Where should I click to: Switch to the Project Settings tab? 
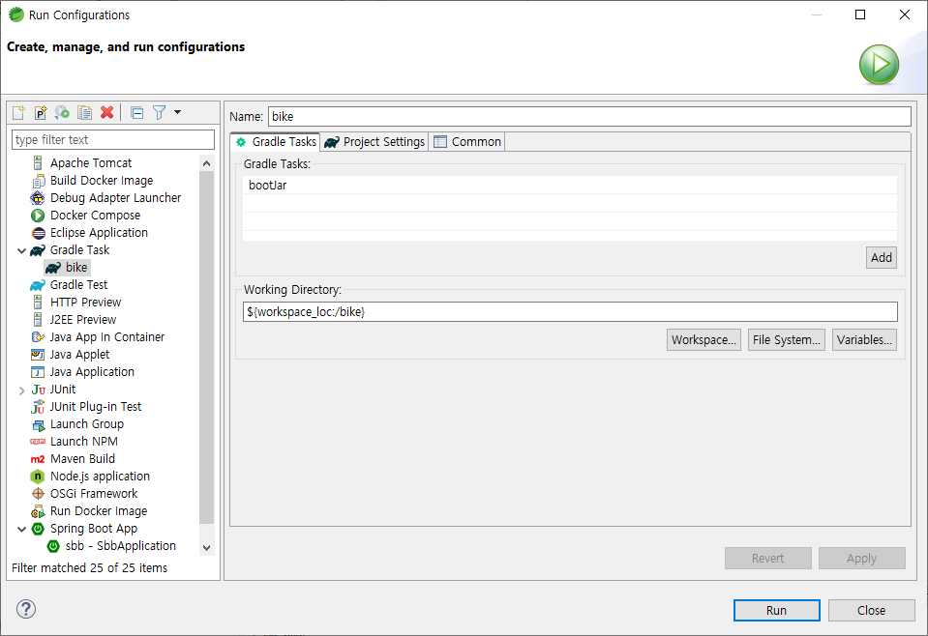(x=374, y=142)
